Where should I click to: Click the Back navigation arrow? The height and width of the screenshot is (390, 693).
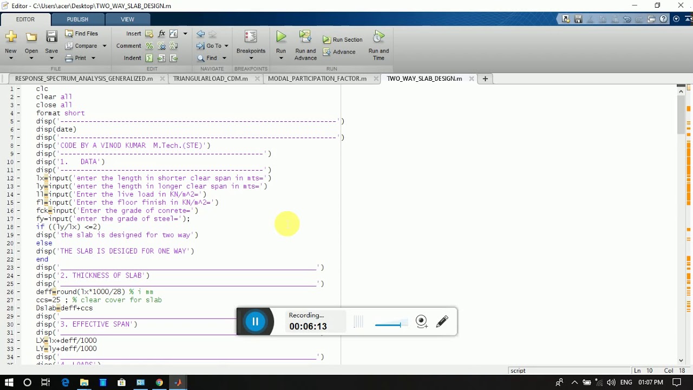pyautogui.click(x=201, y=34)
